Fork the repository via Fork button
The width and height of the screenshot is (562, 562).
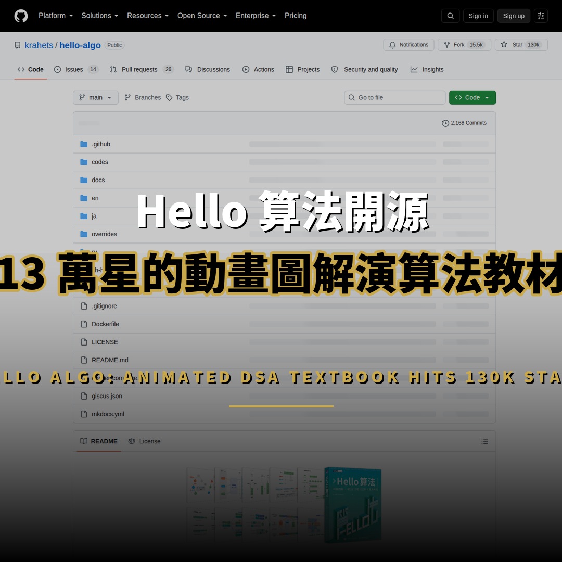coord(464,45)
